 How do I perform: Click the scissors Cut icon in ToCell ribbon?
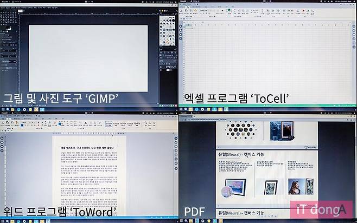click(181, 11)
